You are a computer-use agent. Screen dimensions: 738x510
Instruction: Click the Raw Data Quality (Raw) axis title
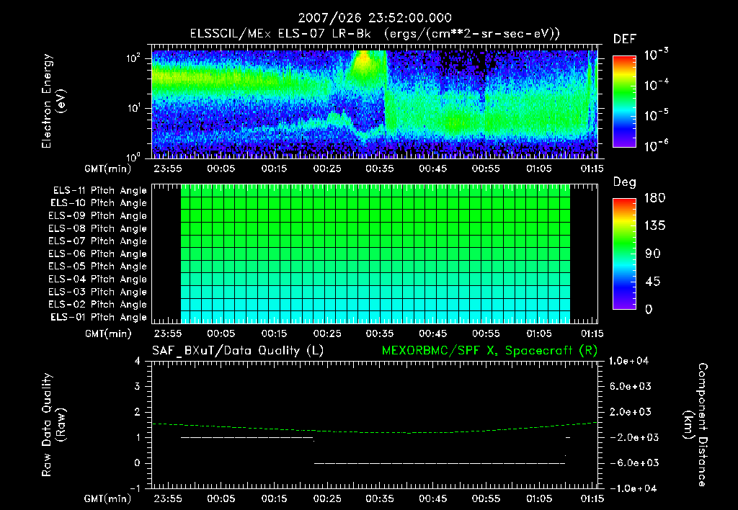53,424
